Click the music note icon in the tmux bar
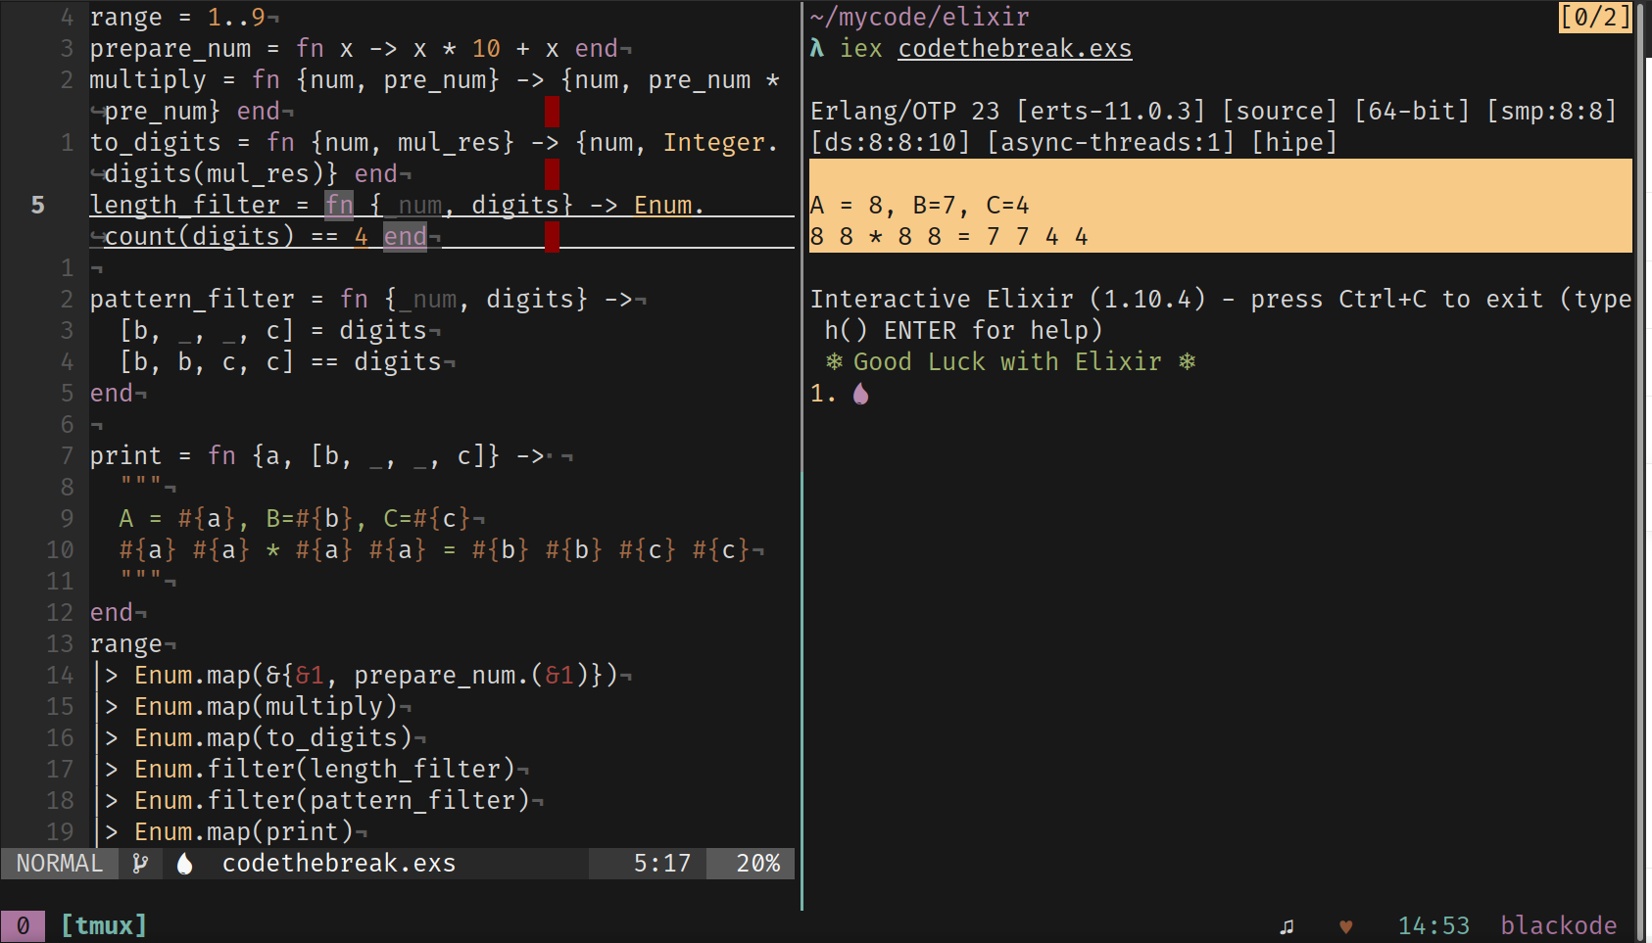Screen dimensions: 1652x943 coord(1287,924)
